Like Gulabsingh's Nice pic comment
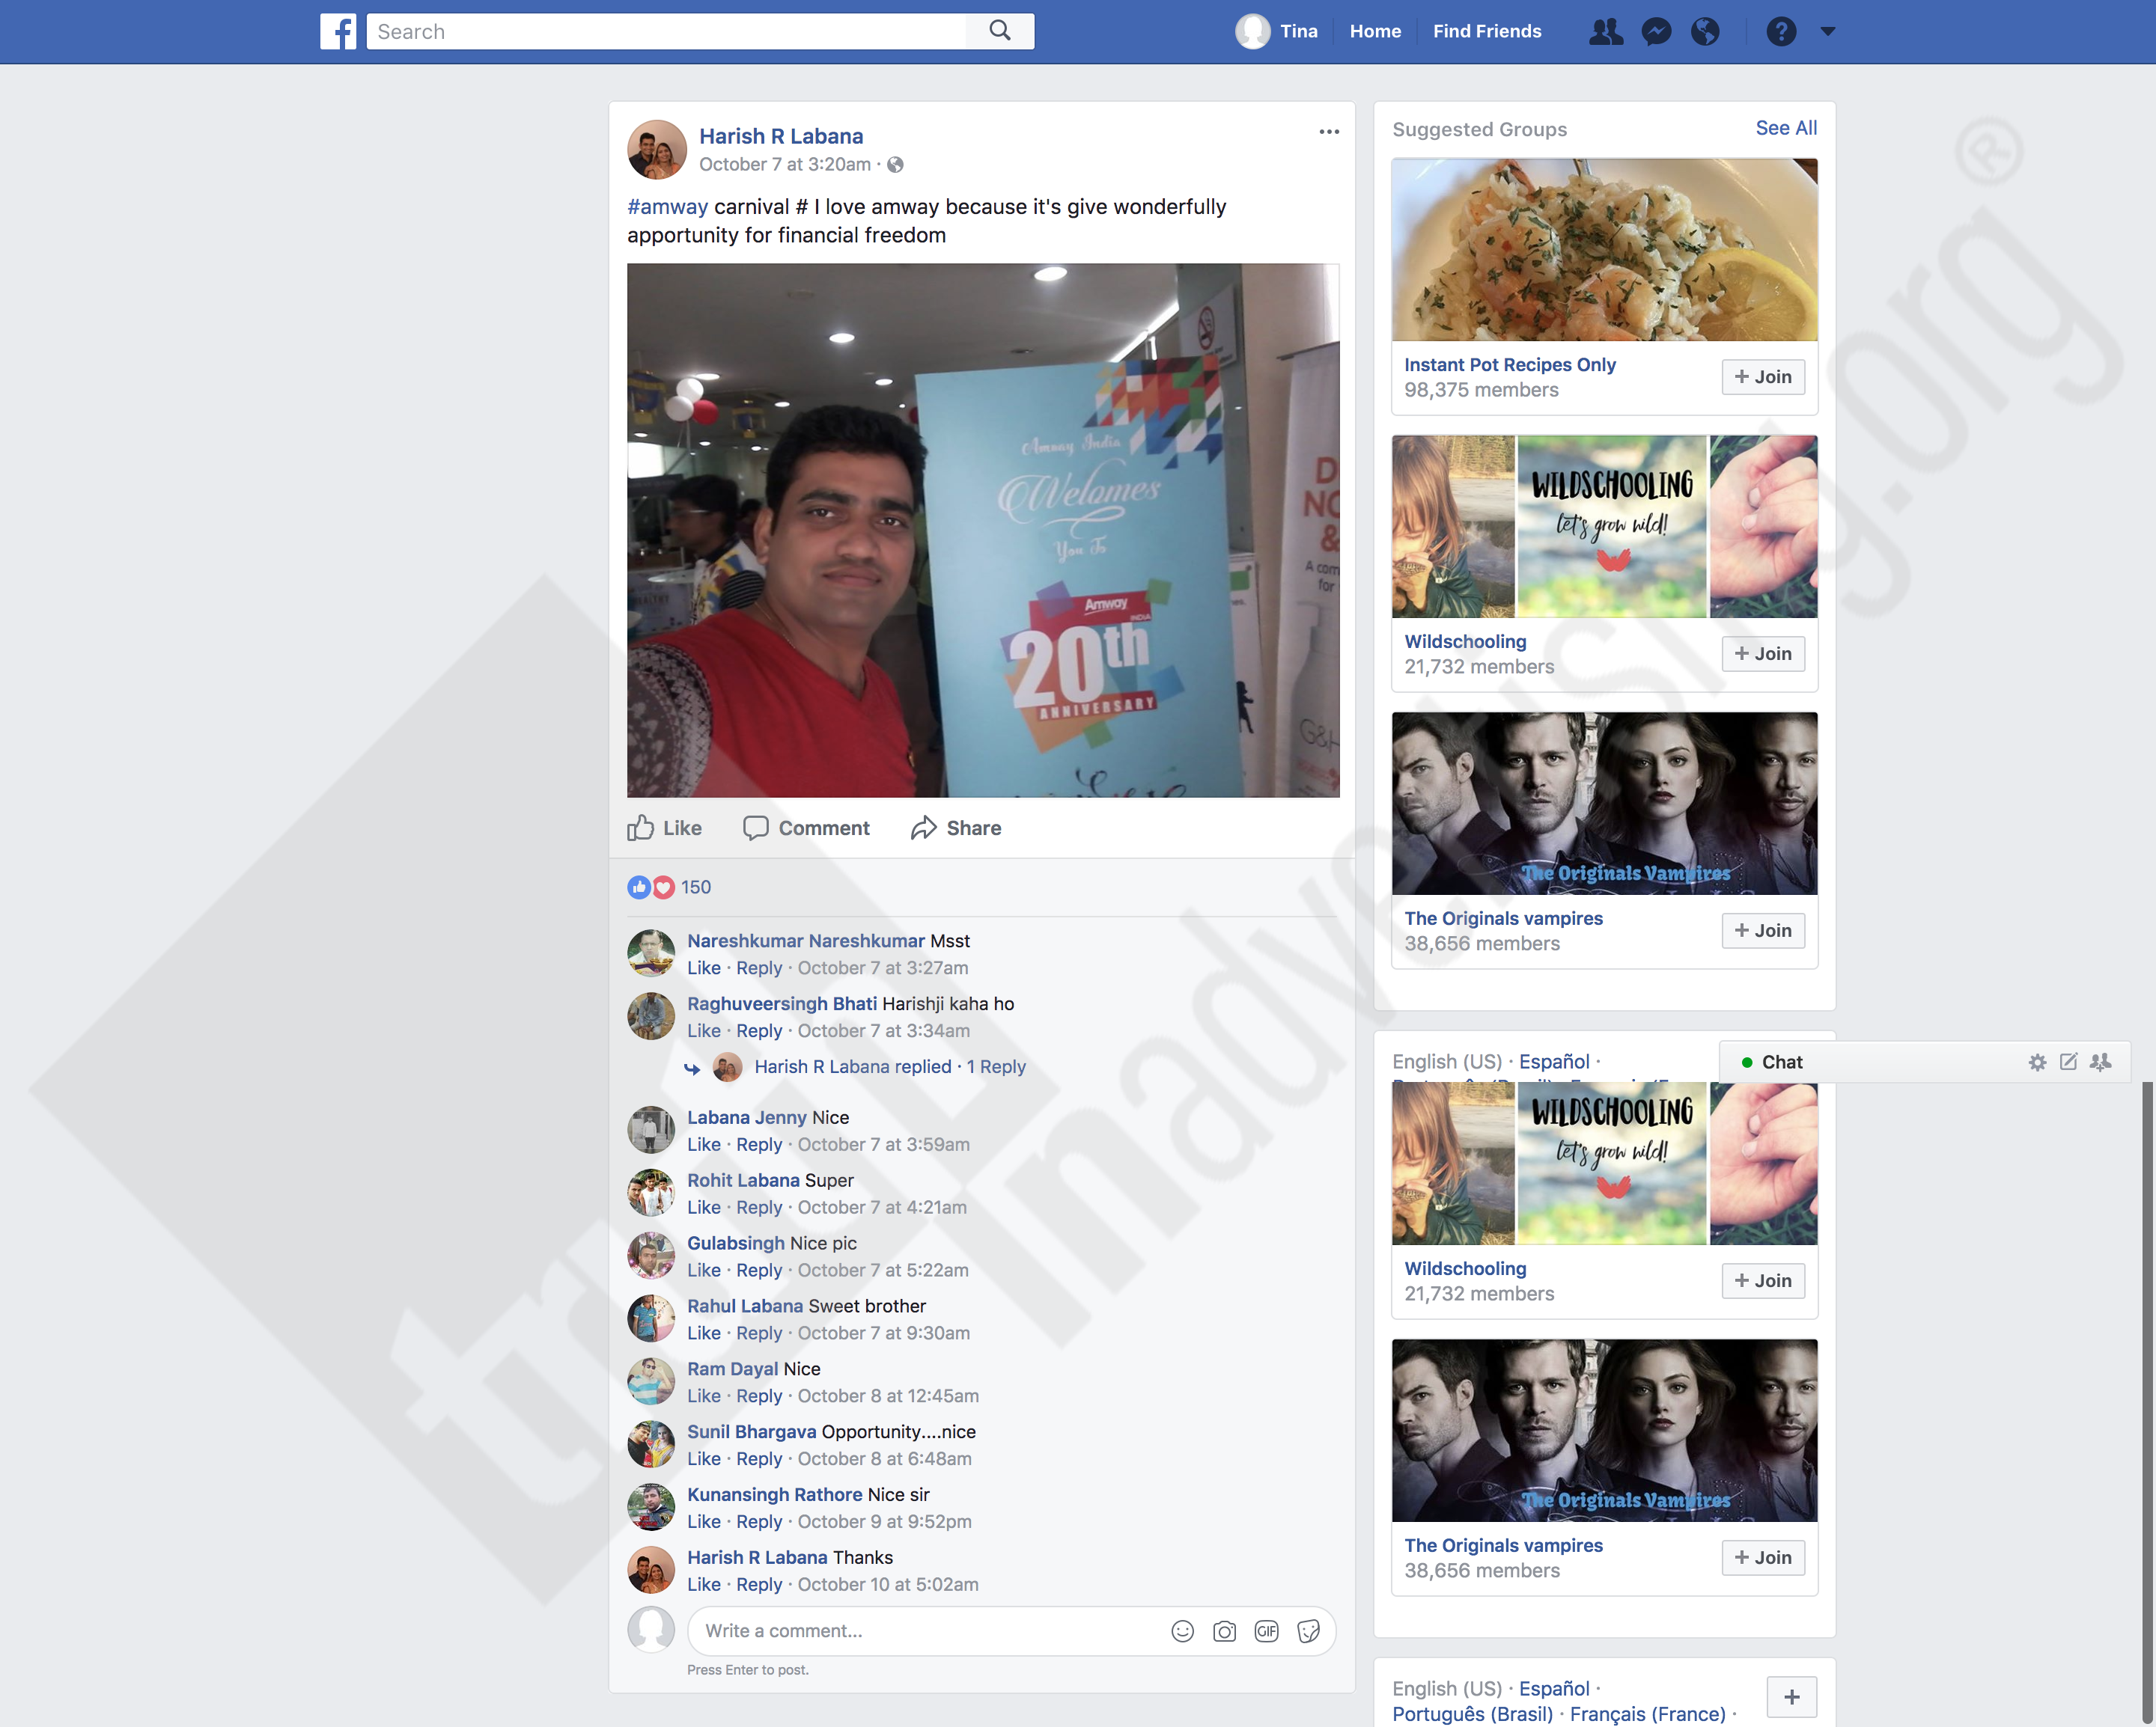This screenshot has width=2156, height=1727. point(704,1271)
